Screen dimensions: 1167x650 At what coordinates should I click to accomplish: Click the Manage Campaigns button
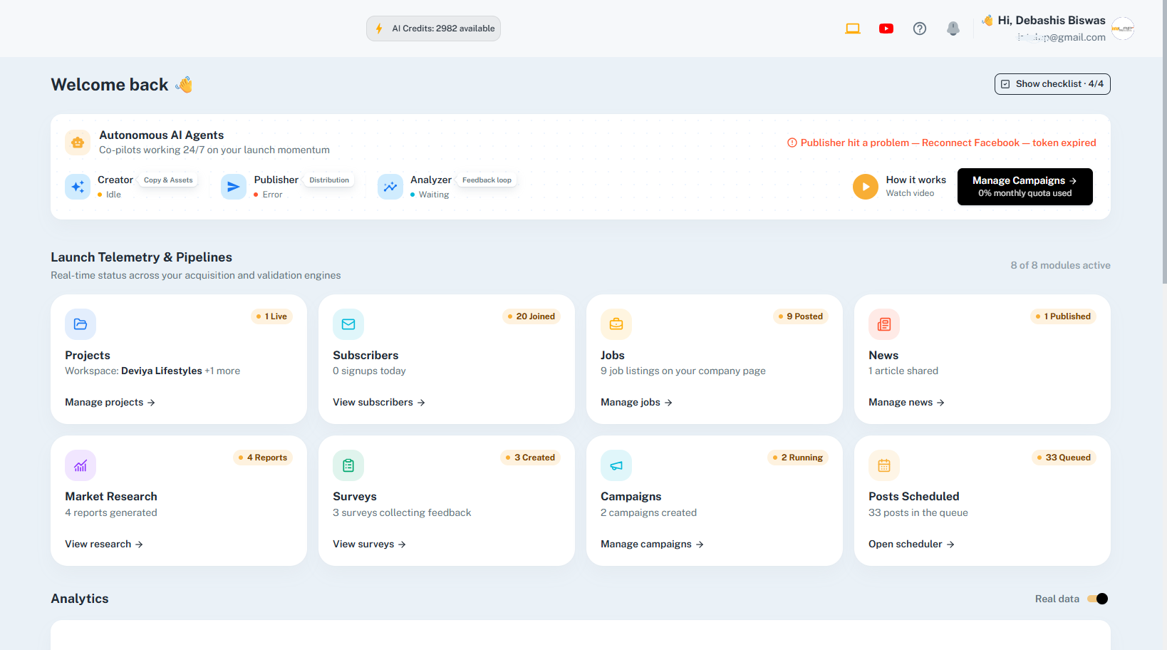(1025, 187)
